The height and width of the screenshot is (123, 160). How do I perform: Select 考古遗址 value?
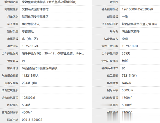tap(28, 31)
